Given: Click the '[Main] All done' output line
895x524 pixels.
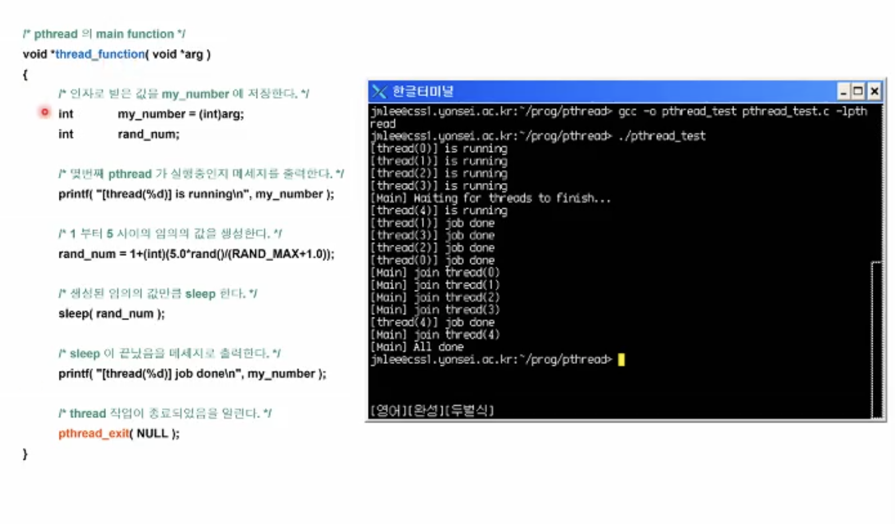Looking at the screenshot, I should (x=417, y=347).
